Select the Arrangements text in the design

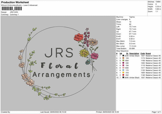[x=61, y=74]
